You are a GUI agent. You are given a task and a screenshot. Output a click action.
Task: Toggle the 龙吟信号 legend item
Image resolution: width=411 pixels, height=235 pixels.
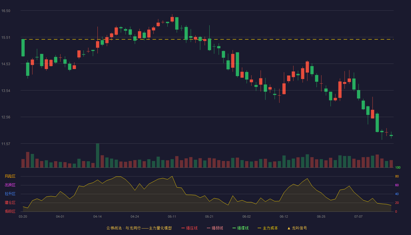297,228
